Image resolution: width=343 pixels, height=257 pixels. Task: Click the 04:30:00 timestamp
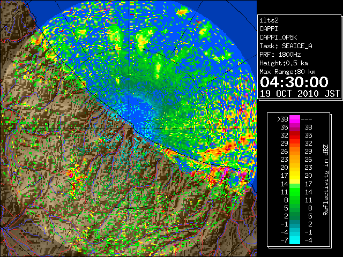tap(294, 82)
